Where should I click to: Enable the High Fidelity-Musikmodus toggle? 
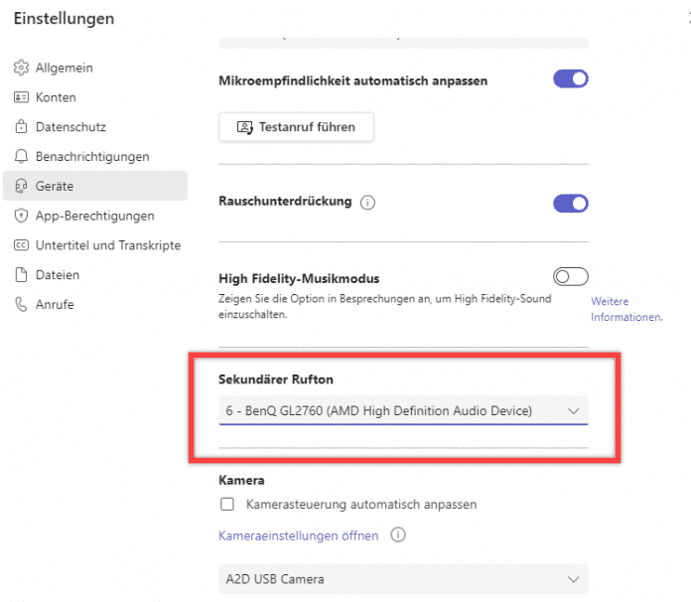point(570,277)
